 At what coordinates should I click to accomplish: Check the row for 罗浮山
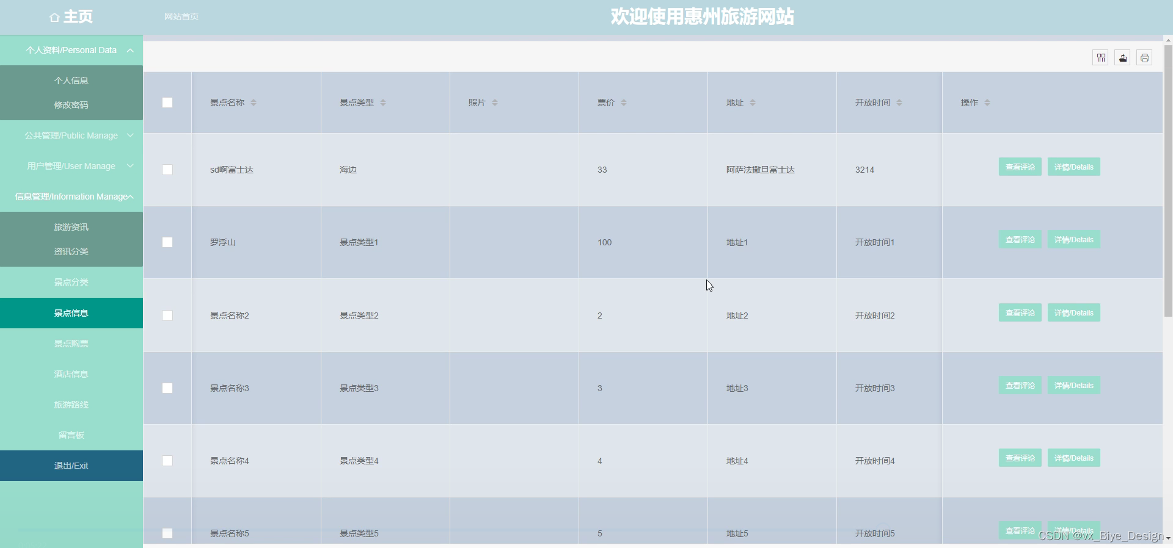167,242
